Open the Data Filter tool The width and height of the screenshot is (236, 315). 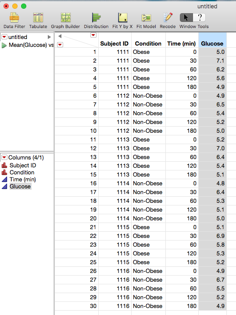tap(14, 21)
